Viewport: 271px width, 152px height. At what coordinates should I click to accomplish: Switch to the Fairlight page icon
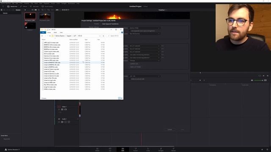pyautogui.click(x=161, y=149)
